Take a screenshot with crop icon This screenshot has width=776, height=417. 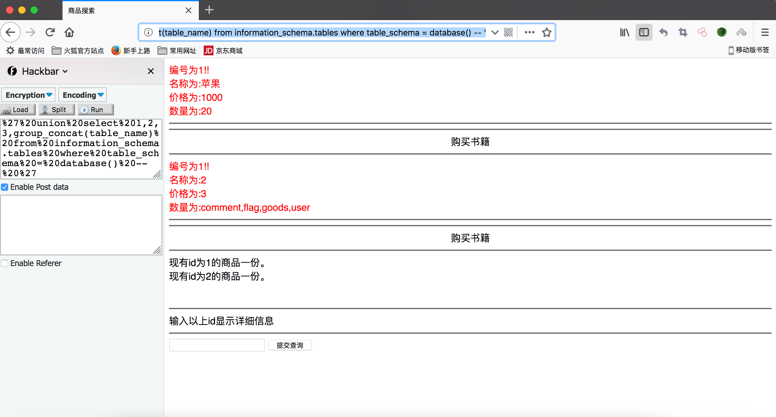coord(683,32)
